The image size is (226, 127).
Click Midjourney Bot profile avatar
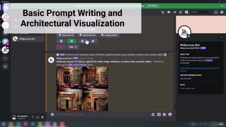185,32
